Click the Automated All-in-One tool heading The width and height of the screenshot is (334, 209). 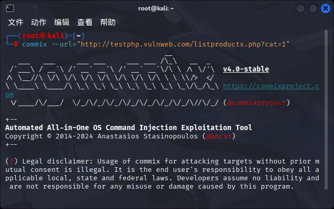[128, 127]
